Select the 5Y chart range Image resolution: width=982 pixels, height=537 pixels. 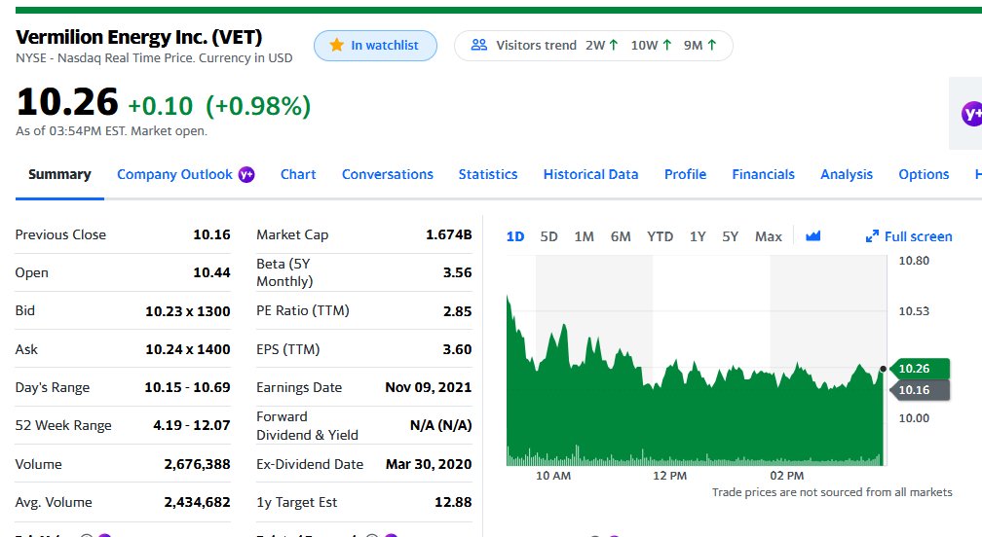(731, 237)
